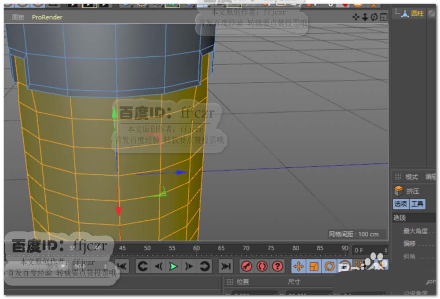Jump to end of animation

[x=225, y=266]
